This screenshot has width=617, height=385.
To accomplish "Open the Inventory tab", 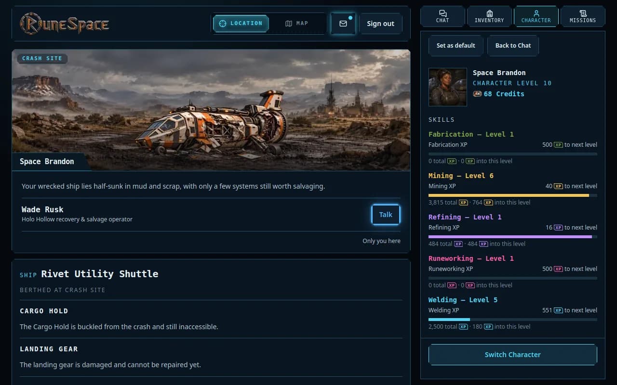I will tap(489, 16).
